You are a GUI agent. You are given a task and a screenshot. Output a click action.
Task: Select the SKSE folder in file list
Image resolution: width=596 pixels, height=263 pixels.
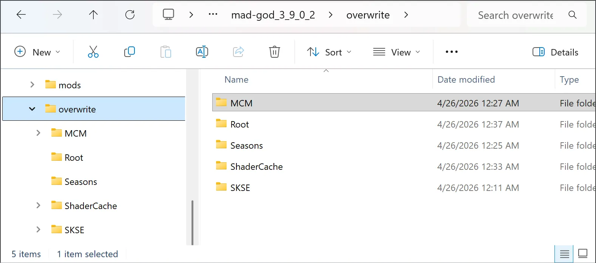click(240, 188)
